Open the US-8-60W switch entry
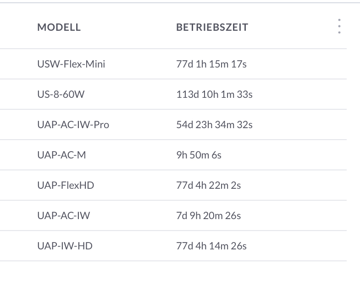 coord(61,95)
